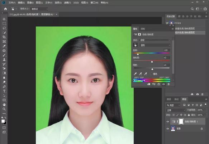The image size is (209, 144).
Task: Activate the on-image adjustment hand in Properties
Action: (x=135, y=45)
